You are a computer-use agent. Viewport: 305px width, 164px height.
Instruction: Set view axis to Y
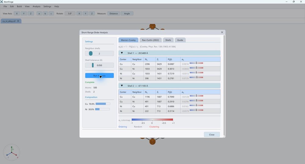(24, 14)
